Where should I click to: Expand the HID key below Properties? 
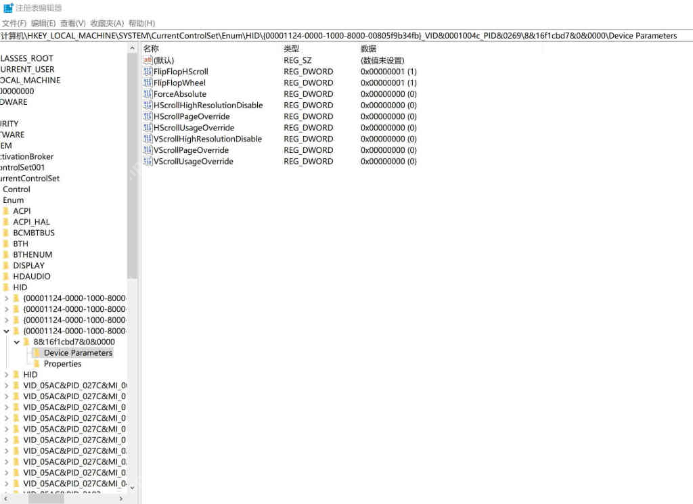(x=6, y=375)
